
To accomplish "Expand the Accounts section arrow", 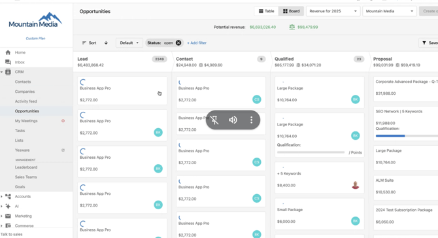I will pos(2,196).
